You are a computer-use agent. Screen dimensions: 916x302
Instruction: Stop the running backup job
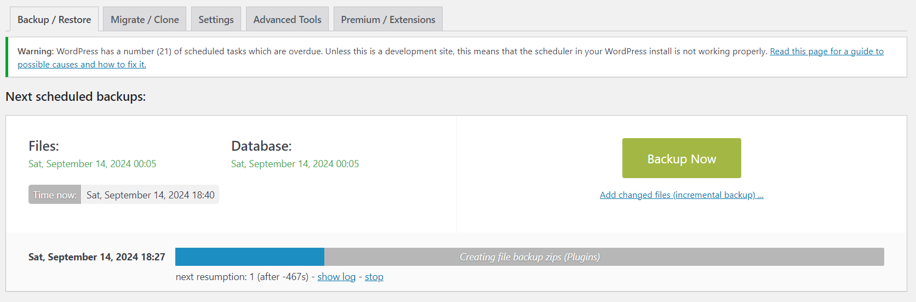click(x=374, y=277)
